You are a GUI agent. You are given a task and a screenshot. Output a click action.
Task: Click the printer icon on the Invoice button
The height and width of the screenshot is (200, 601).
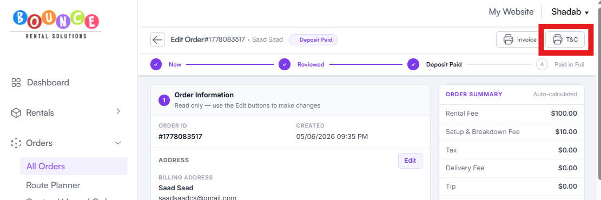click(x=508, y=39)
